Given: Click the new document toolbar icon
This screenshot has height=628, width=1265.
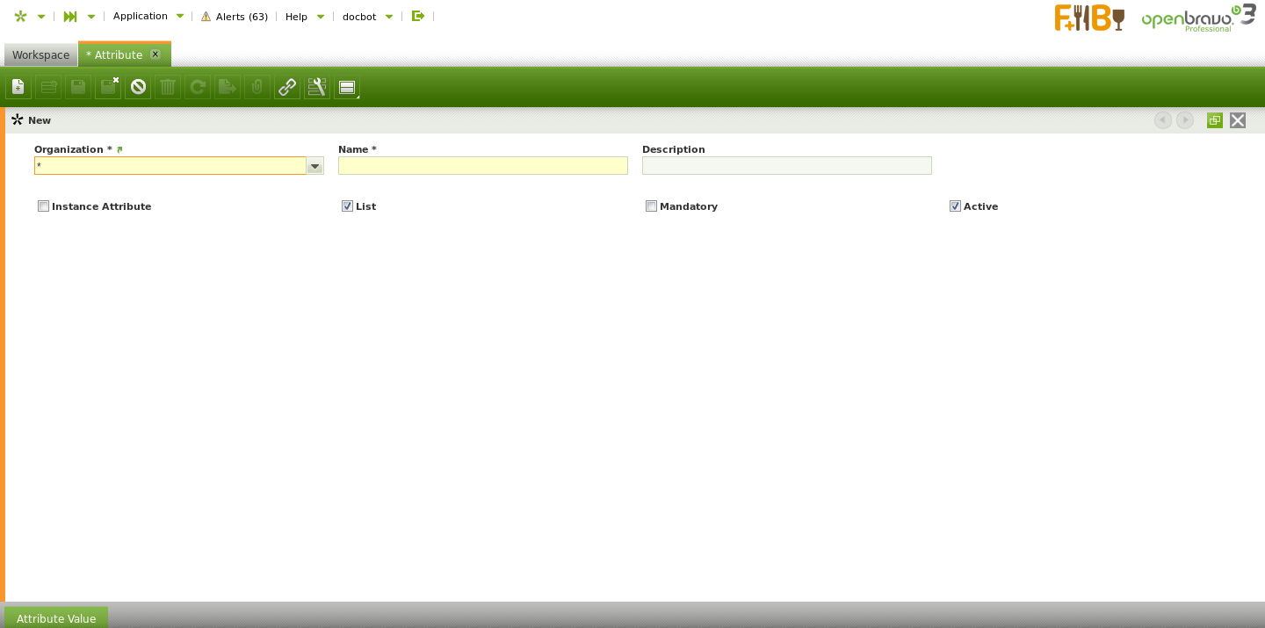Looking at the screenshot, I should click(18, 87).
